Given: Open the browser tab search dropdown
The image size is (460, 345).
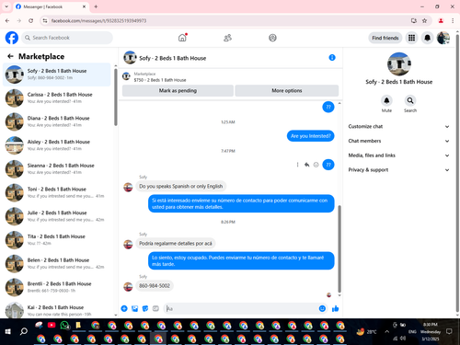Looking at the screenshot, I should click(6, 6).
